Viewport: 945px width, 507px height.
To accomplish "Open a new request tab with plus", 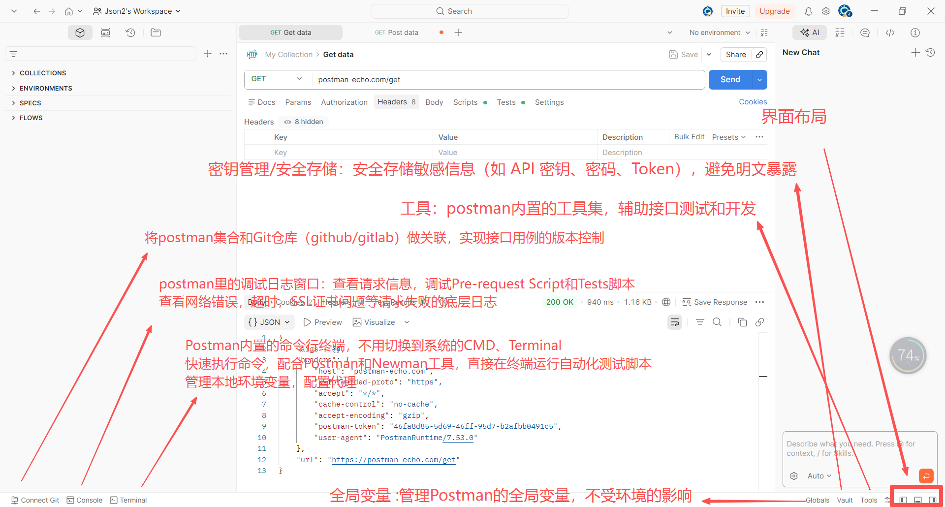I will coord(458,32).
